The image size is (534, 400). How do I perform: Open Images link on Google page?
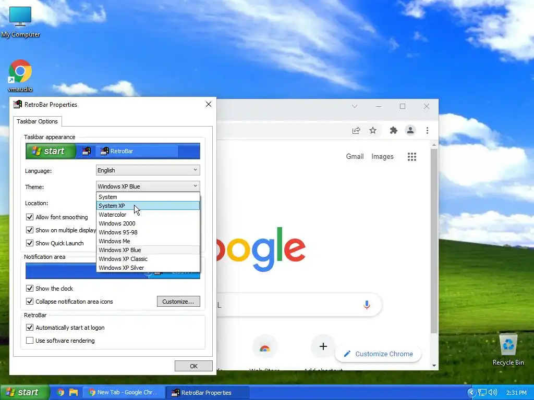pyautogui.click(x=382, y=156)
